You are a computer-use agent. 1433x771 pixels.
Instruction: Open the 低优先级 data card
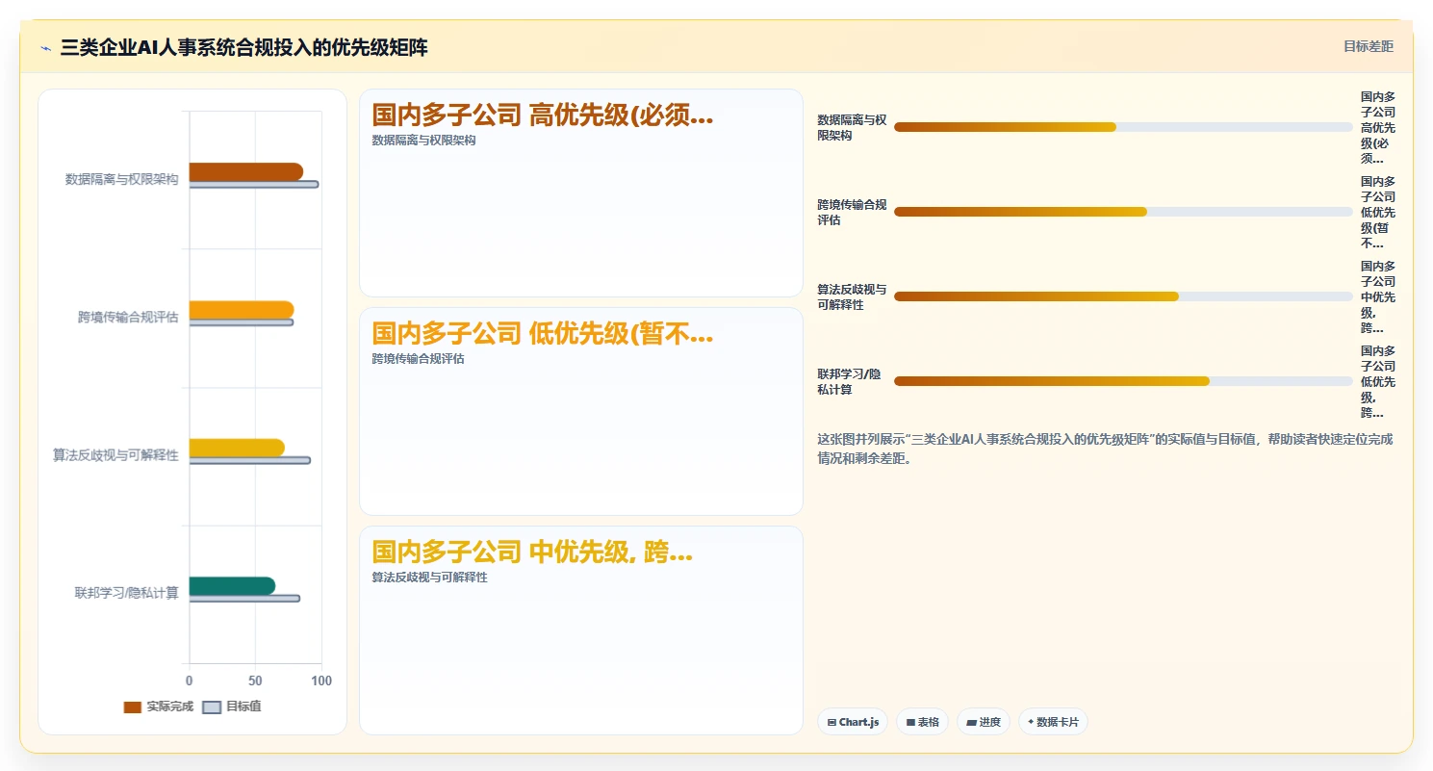click(581, 412)
